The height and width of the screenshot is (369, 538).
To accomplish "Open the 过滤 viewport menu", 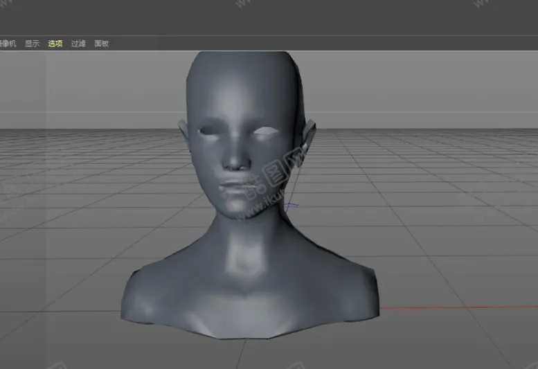I will (x=78, y=44).
